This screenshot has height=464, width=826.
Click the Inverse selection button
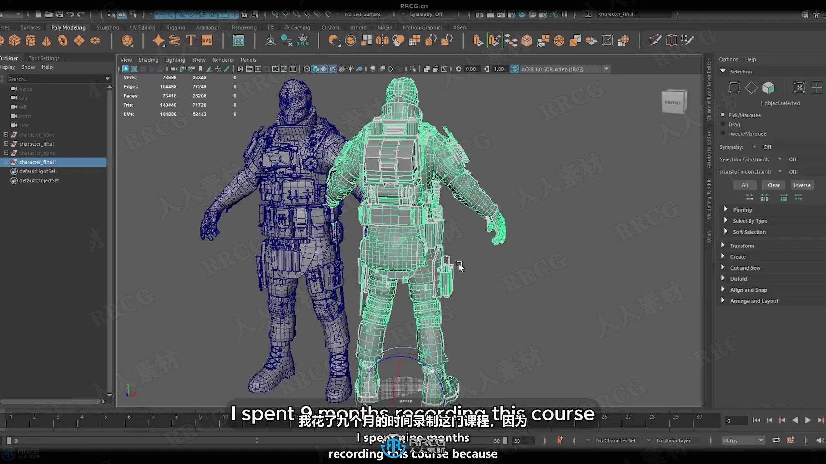coord(802,185)
